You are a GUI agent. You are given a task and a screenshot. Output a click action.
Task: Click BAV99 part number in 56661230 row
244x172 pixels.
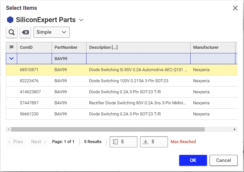coord(60,114)
